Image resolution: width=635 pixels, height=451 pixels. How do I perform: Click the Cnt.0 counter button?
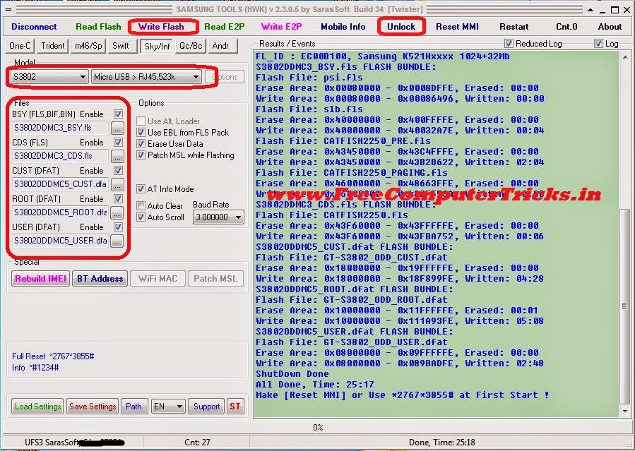point(566,27)
